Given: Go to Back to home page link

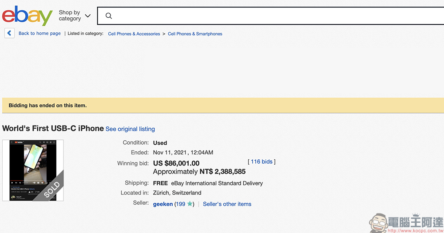Looking at the screenshot, I should coord(40,34).
